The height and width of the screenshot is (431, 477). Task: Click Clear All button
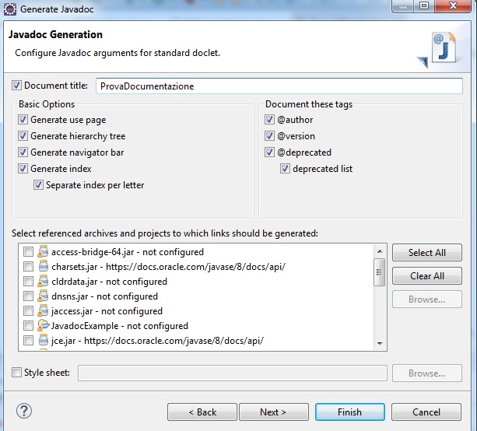426,276
